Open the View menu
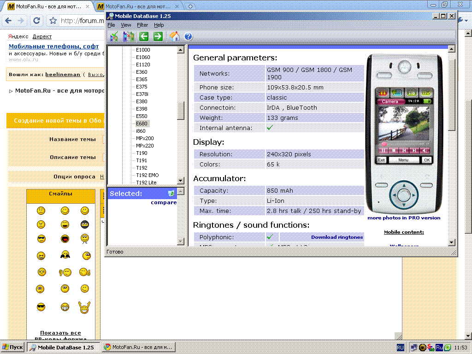This screenshot has height=354, width=472. (x=126, y=25)
